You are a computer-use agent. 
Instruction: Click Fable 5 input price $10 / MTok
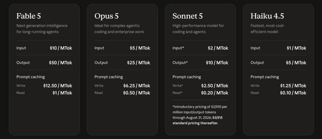61,48
